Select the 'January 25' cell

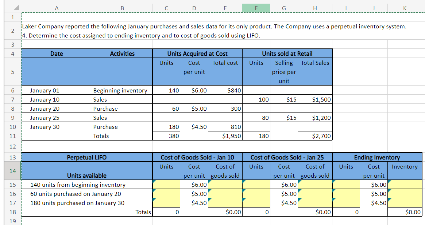pyautogui.click(x=57, y=118)
